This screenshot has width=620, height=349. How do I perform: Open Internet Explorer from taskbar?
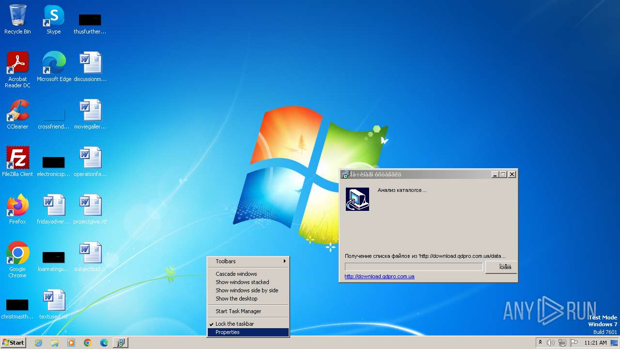coord(38,343)
